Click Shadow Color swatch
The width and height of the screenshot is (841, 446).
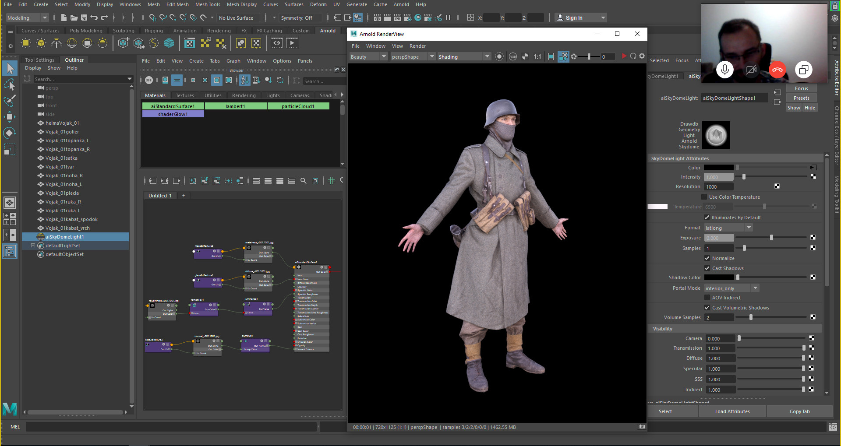point(718,277)
